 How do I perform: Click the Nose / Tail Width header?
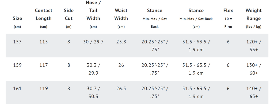point(93,14)
